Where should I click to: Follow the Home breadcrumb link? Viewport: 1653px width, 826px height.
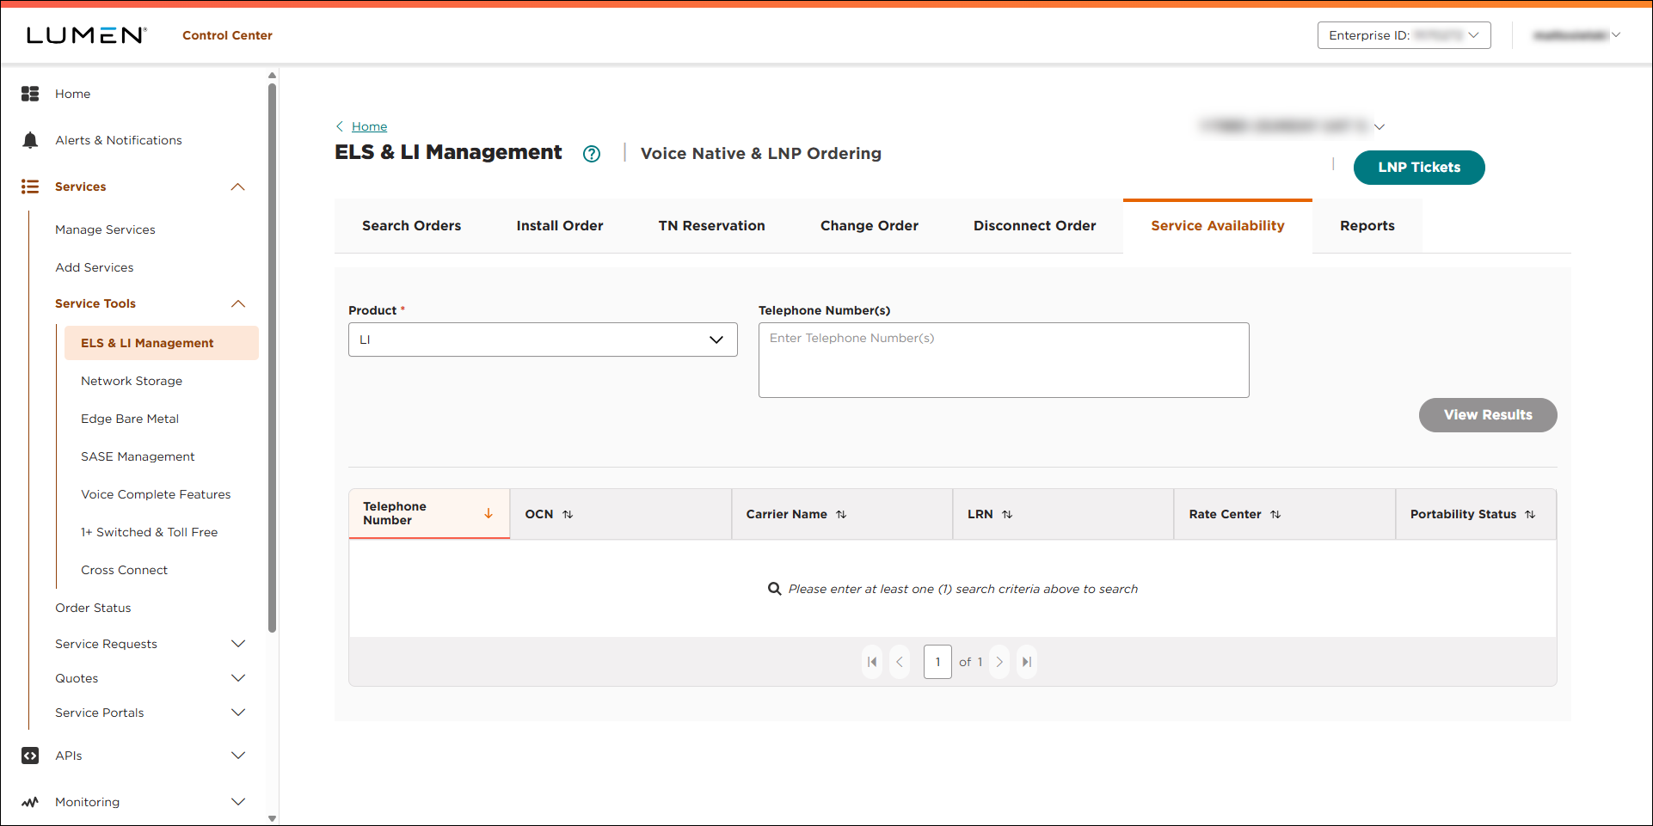click(370, 125)
